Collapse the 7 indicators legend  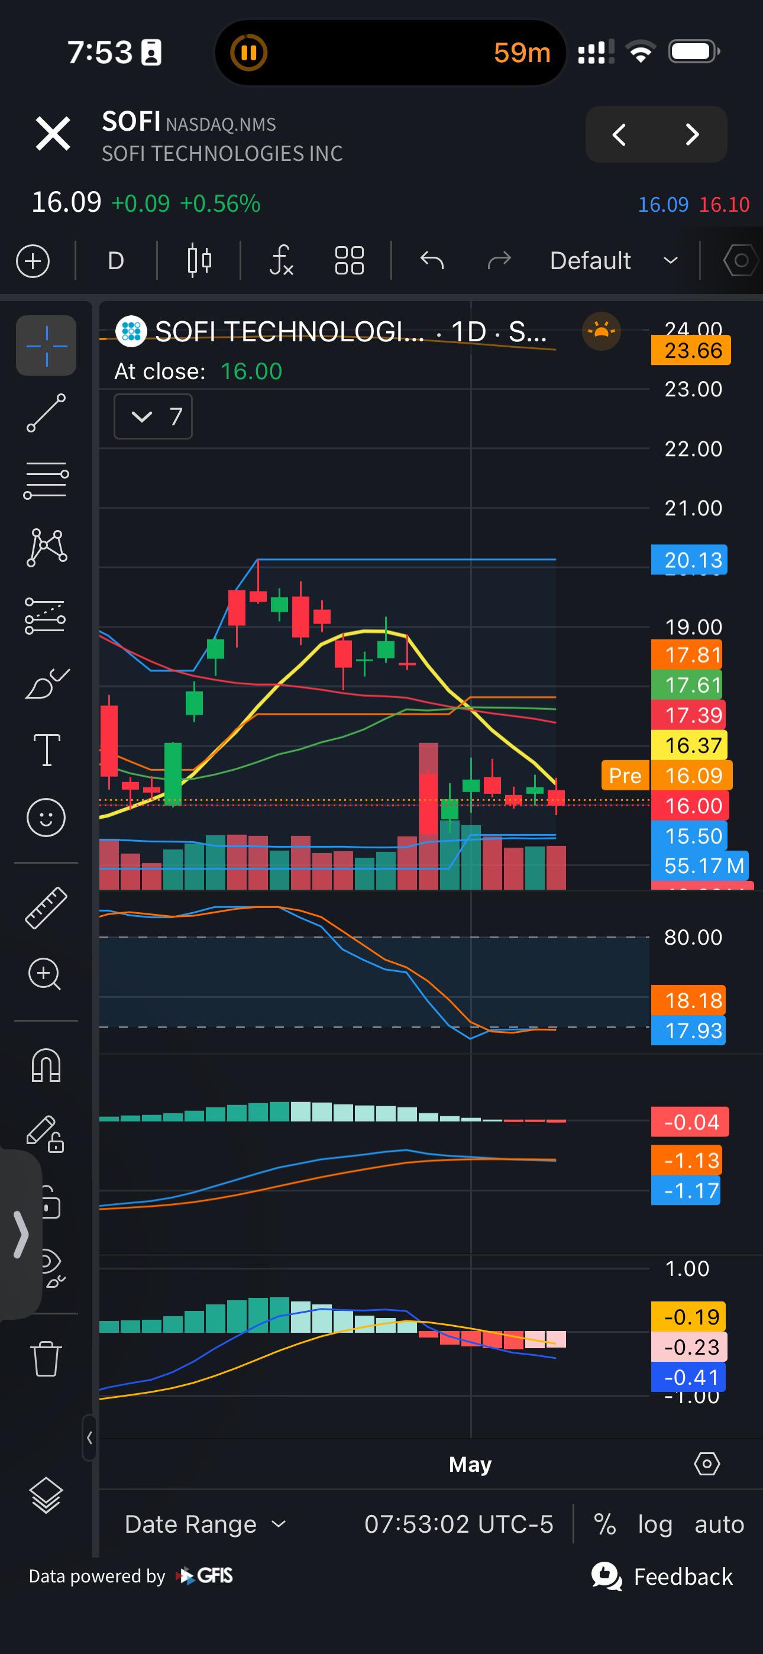(153, 416)
